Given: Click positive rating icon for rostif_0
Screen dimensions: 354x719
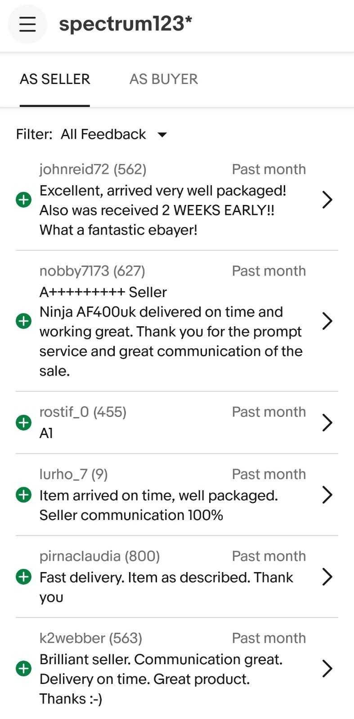Looking at the screenshot, I should [x=24, y=422].
